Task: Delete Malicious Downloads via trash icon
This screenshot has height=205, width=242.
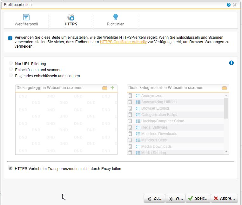Action: [130, 133]
